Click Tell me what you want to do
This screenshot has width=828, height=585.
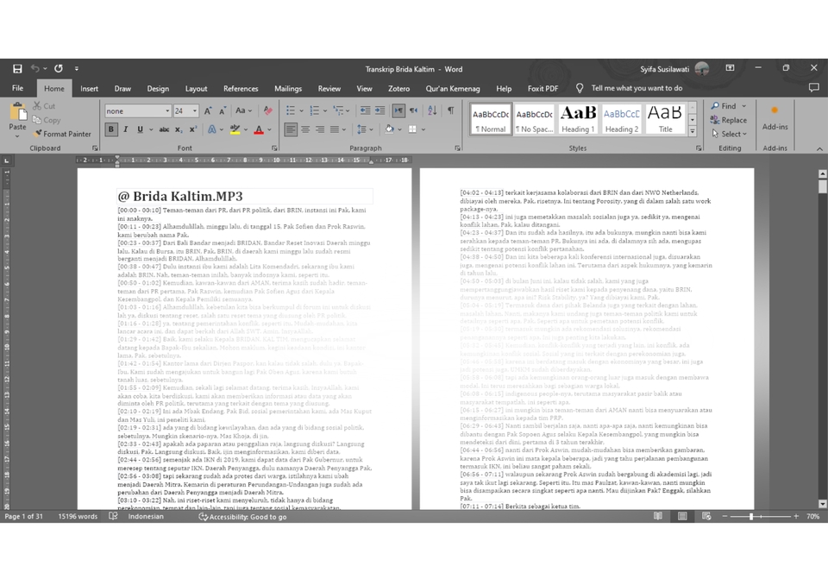[x=637, y=88]
